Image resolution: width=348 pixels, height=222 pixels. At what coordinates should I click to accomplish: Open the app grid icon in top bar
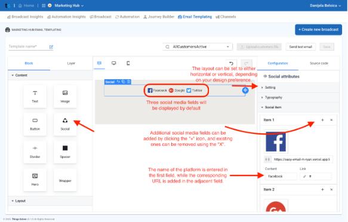(44, 5)
